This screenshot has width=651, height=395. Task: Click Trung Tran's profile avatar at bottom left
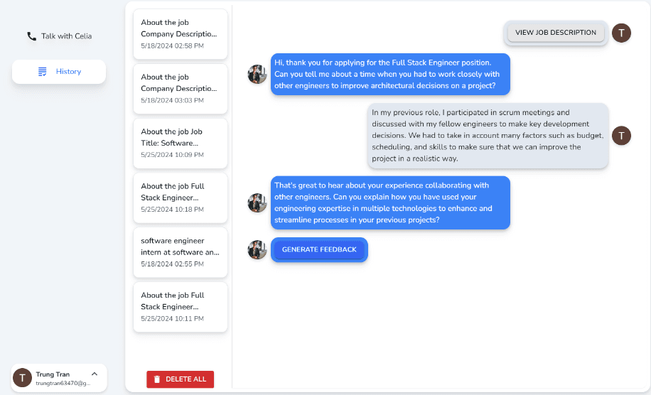point(23,377)
